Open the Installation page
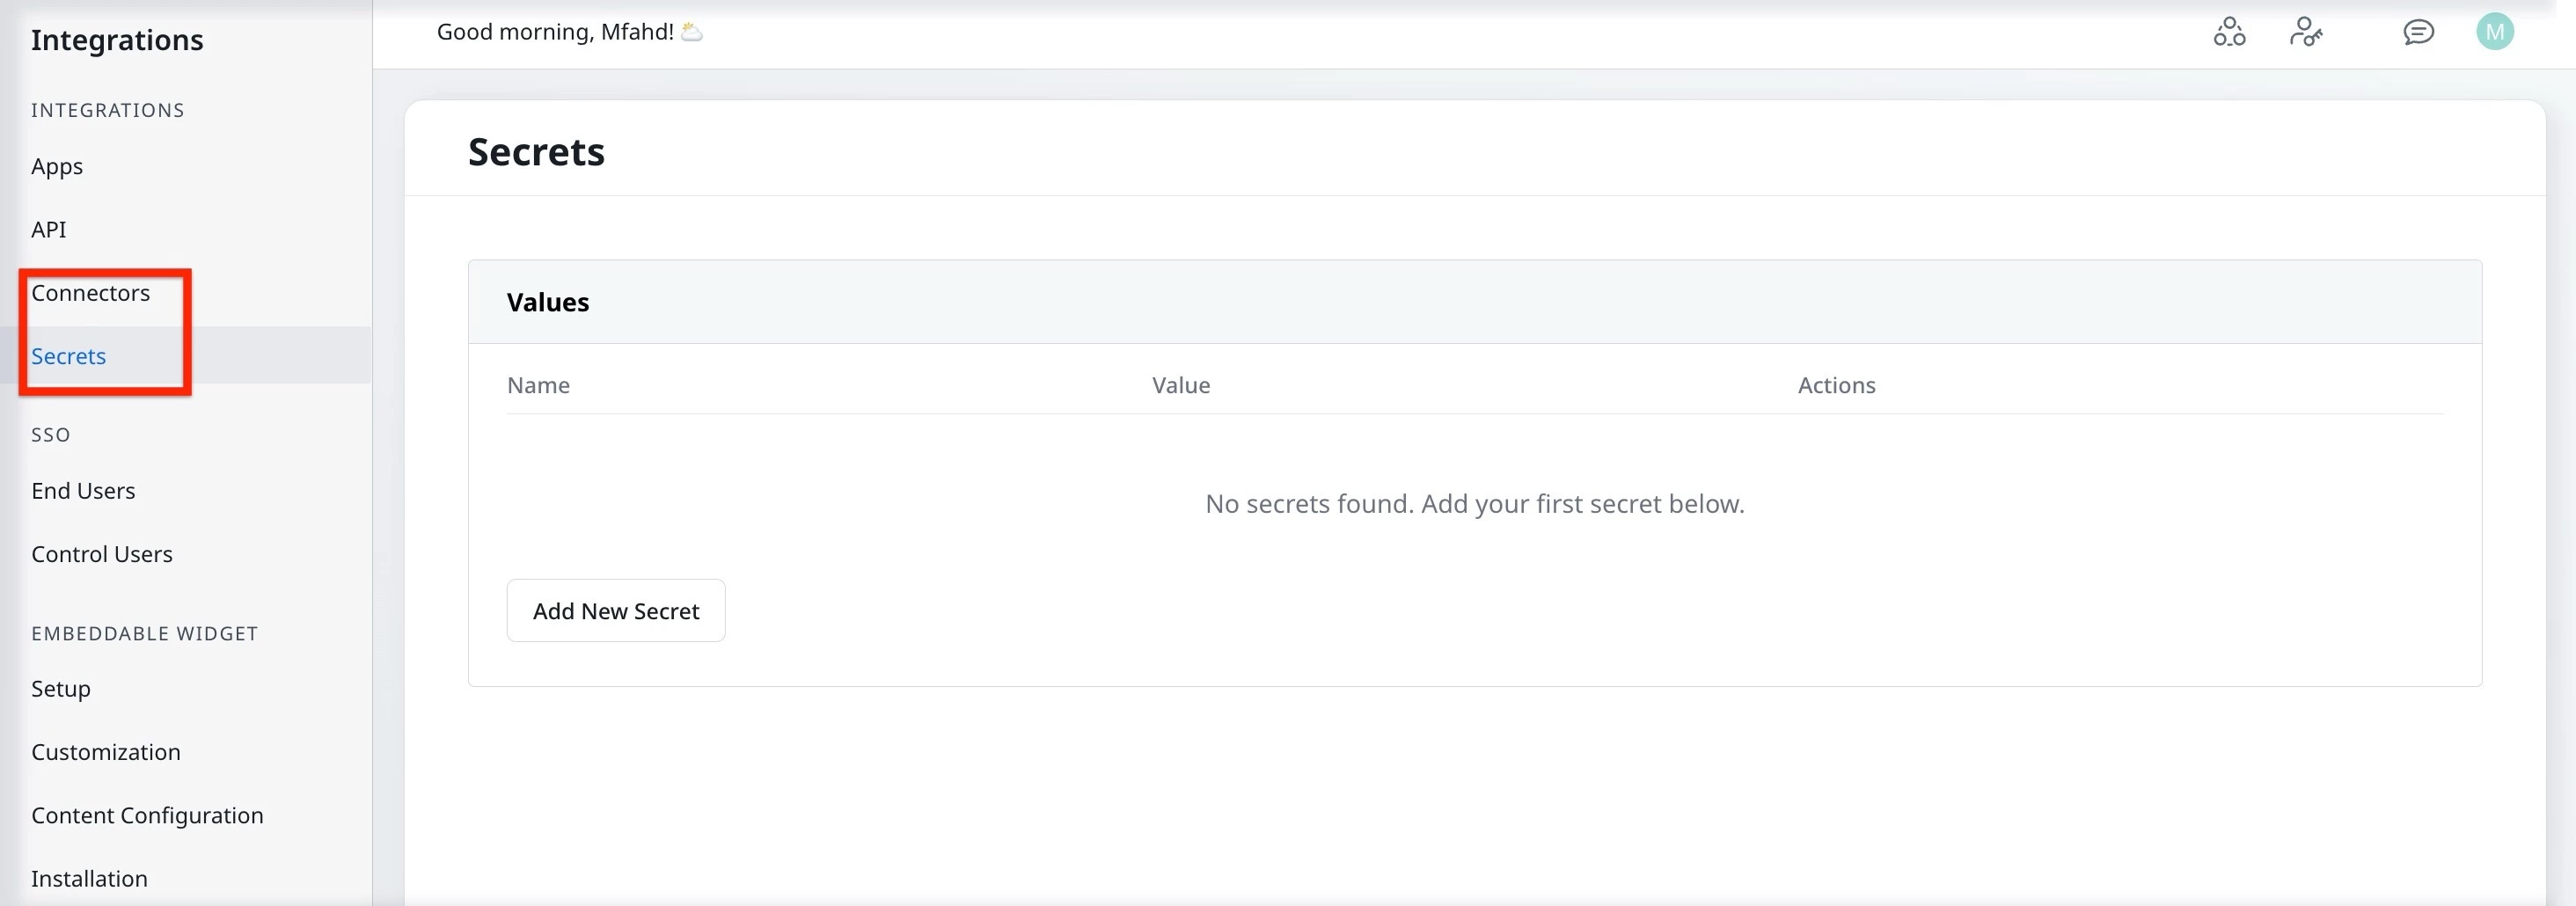This screenshot has height=906, width=2576. pos(90,877)
